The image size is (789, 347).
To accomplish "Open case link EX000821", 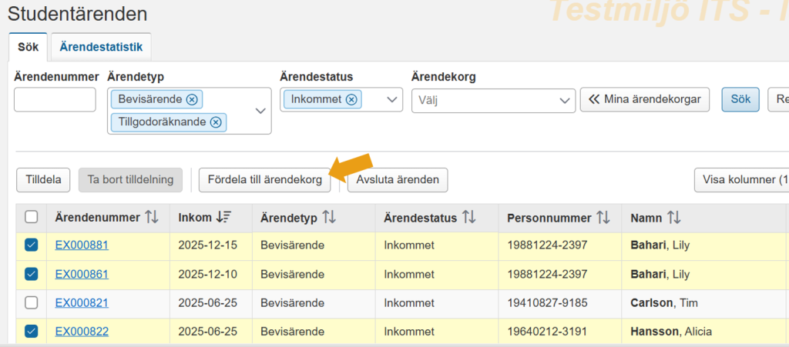I will tap(82, 303).
